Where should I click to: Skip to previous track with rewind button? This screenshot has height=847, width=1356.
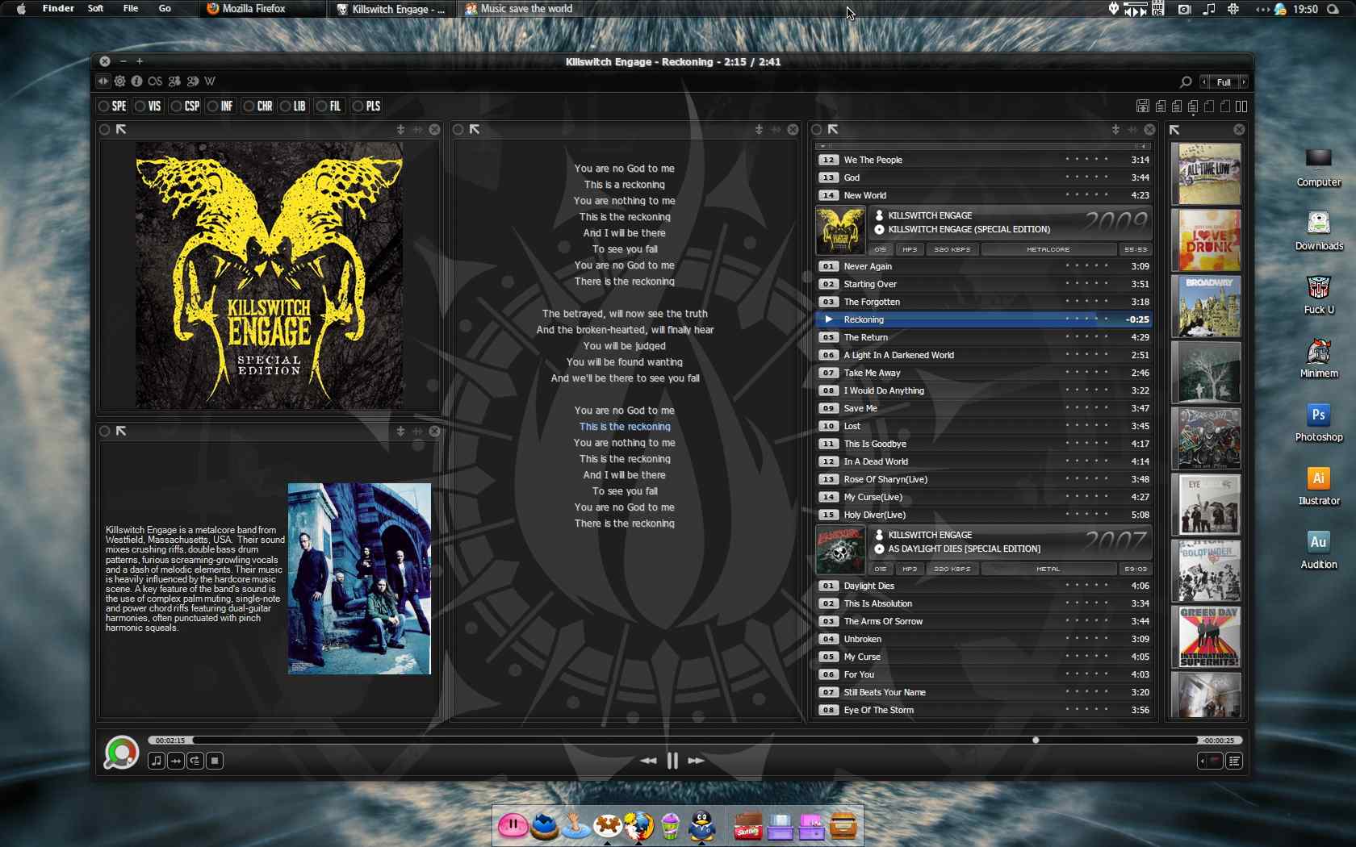[648, 761]
